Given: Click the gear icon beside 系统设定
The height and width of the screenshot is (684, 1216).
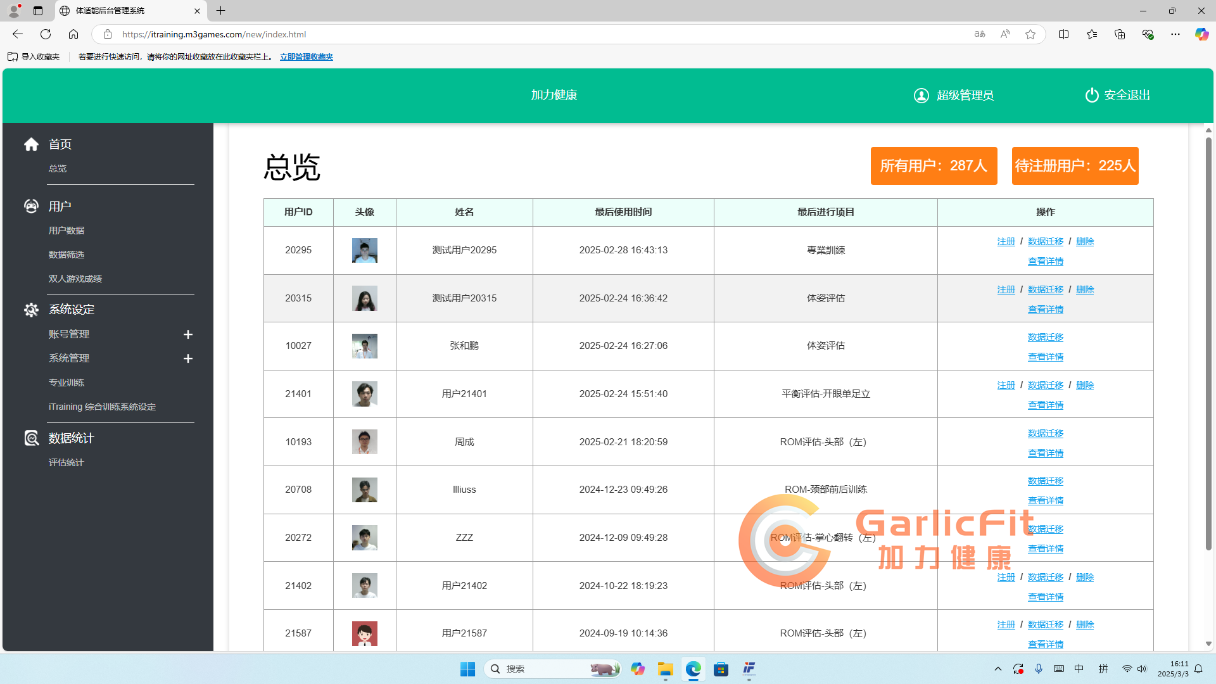Looking at the screenshot, I should coord(31,310).
